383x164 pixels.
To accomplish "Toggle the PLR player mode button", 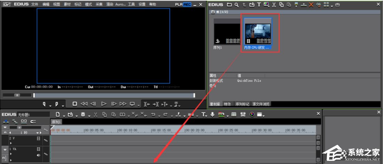I will pos(179,4).
